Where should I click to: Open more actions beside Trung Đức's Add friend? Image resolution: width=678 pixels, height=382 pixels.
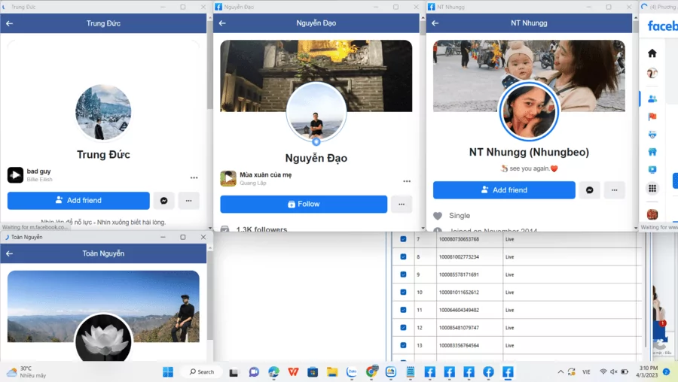click(188, 201)
